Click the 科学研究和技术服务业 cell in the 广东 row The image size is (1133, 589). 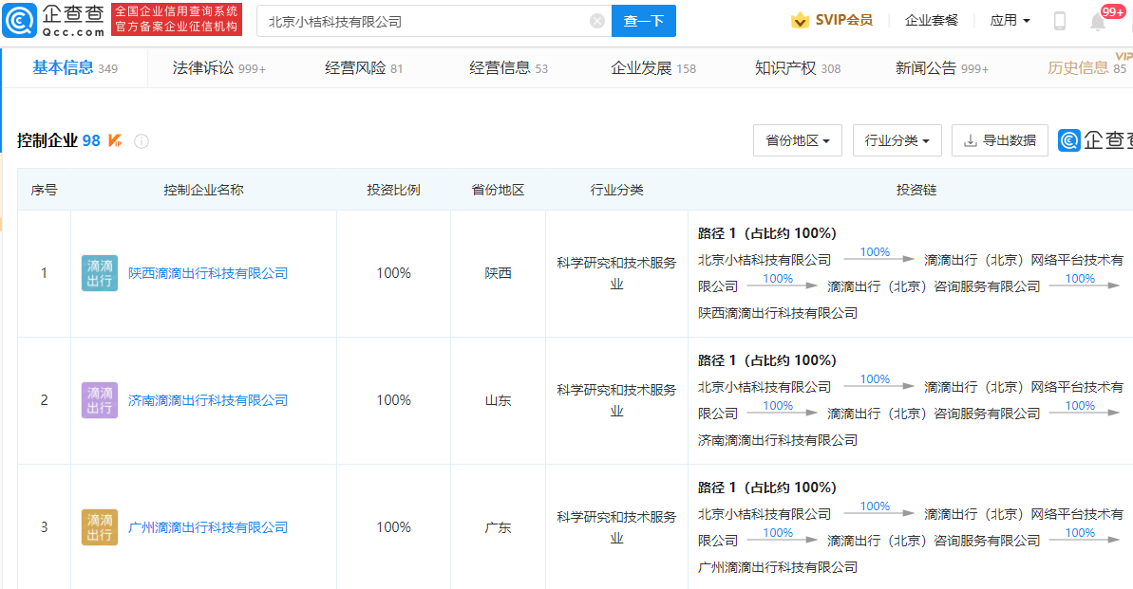click(x=616, y=527)
